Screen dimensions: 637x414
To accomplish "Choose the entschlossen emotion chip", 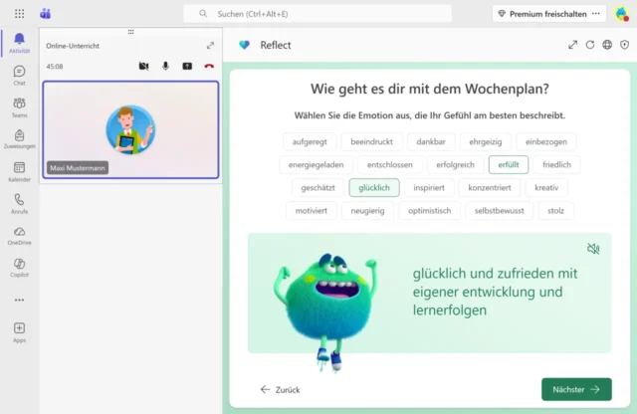I will point(390,164).
